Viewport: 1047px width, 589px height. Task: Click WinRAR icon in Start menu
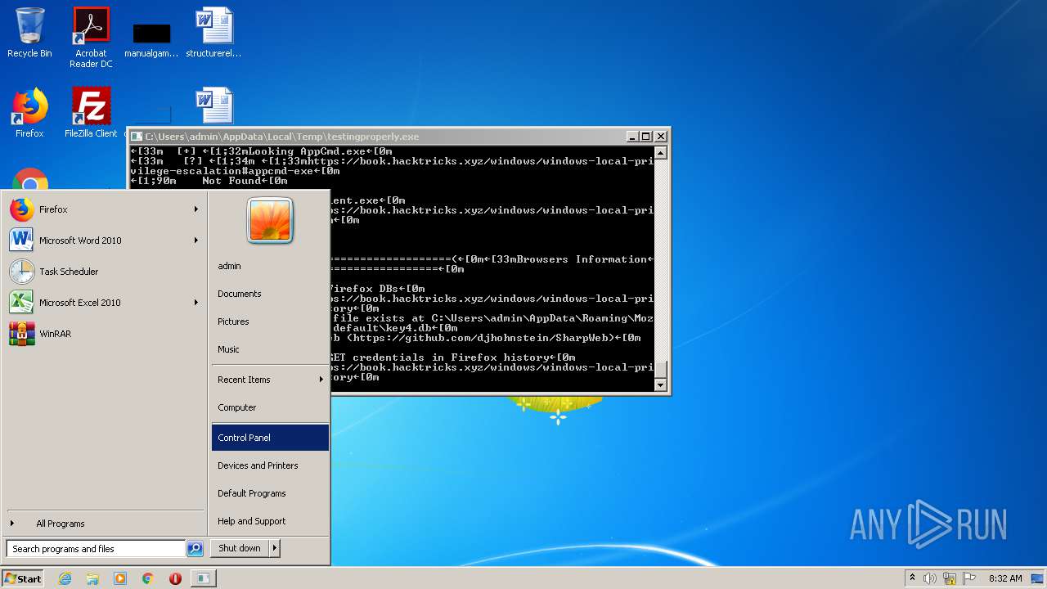tap(22, 334)
